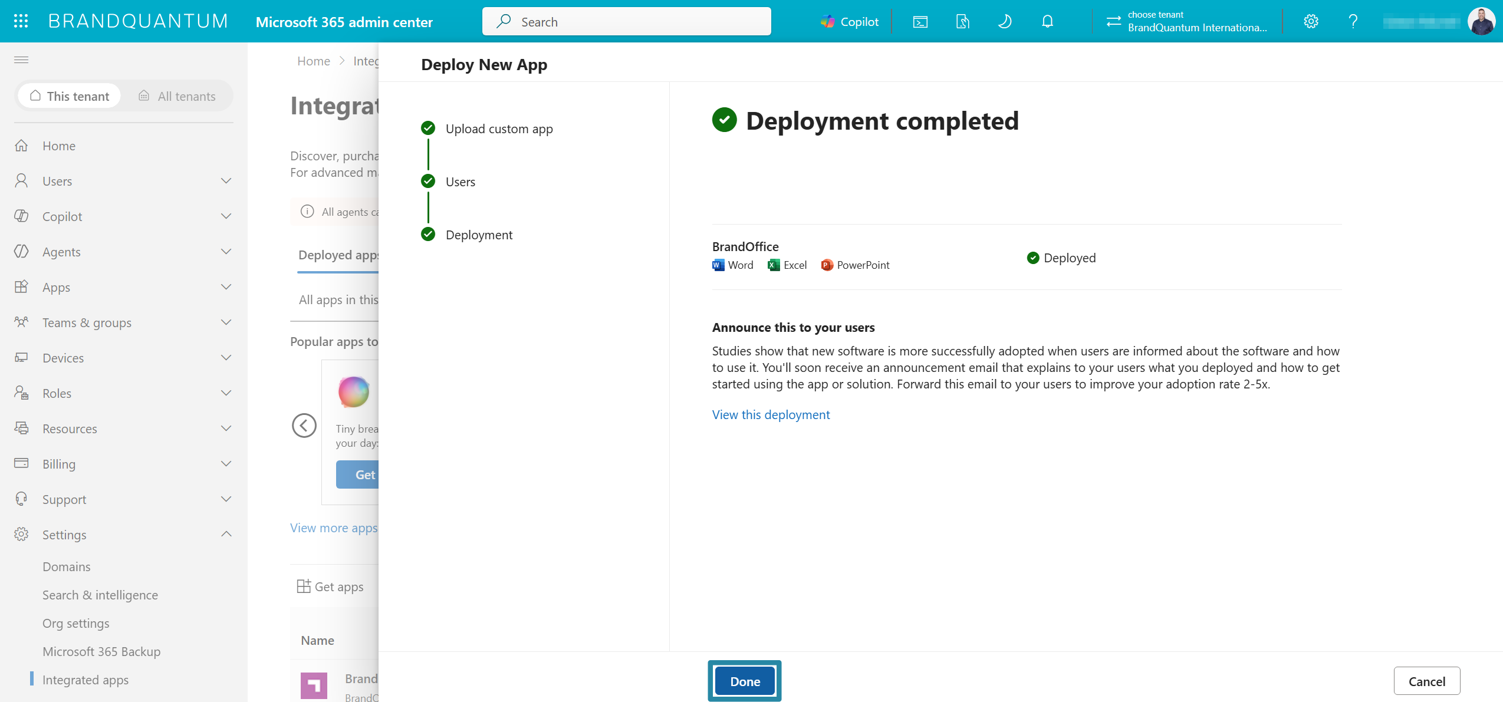Image resolution: width=1503 pixels, height=702 pixels.
Task: Switch to All tenants view
Action: pos(177,96)
